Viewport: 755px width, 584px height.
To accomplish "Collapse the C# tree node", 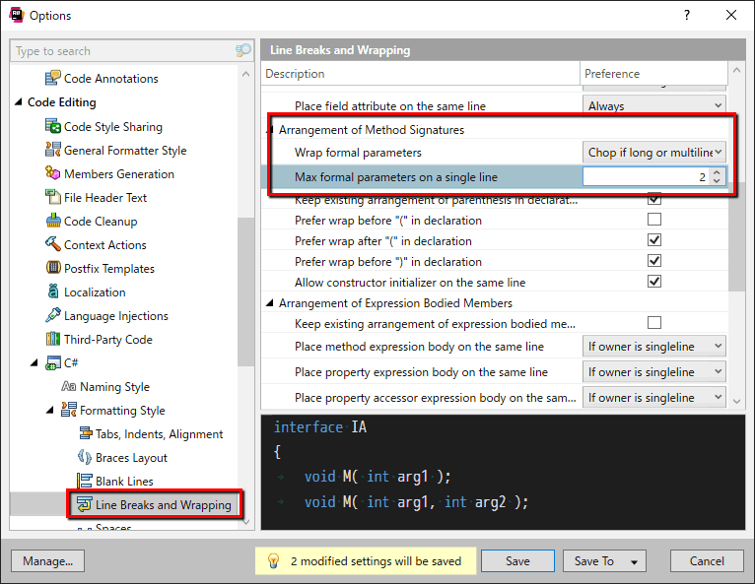I will pyautogui.click(x=34, y=362).
